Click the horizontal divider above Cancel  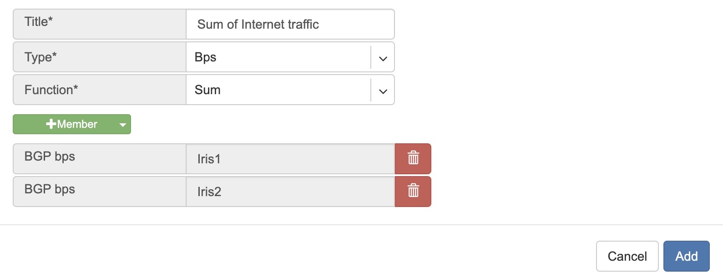click(x=361, y=225)
